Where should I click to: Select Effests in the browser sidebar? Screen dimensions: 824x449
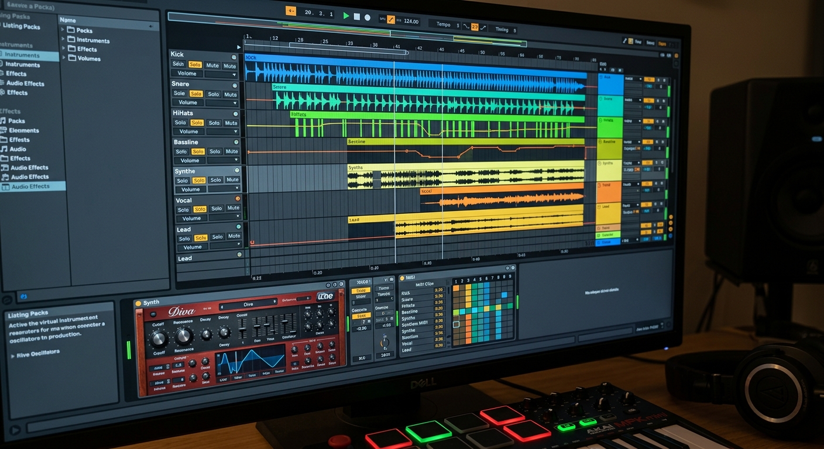(19, 140)
